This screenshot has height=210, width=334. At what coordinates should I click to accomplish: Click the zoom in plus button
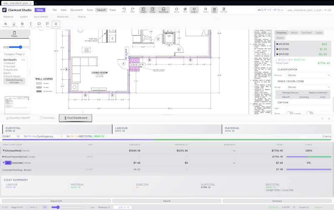[37, 207]
